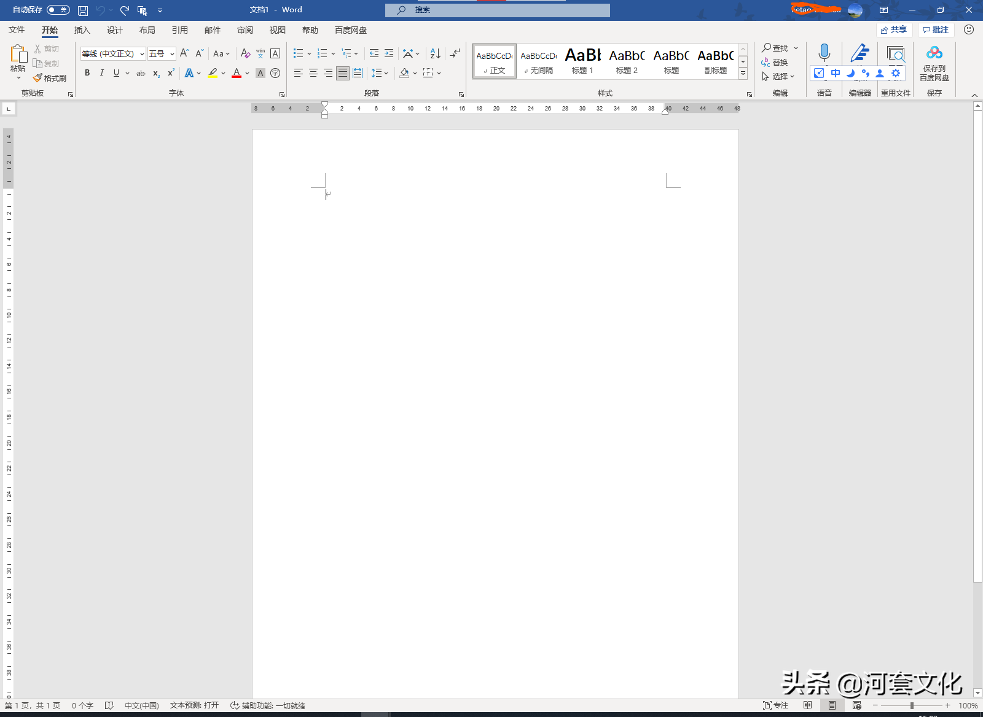Click the Dictate microphone icon
This screenshot has width=983, height=717.
coord(824,53)
